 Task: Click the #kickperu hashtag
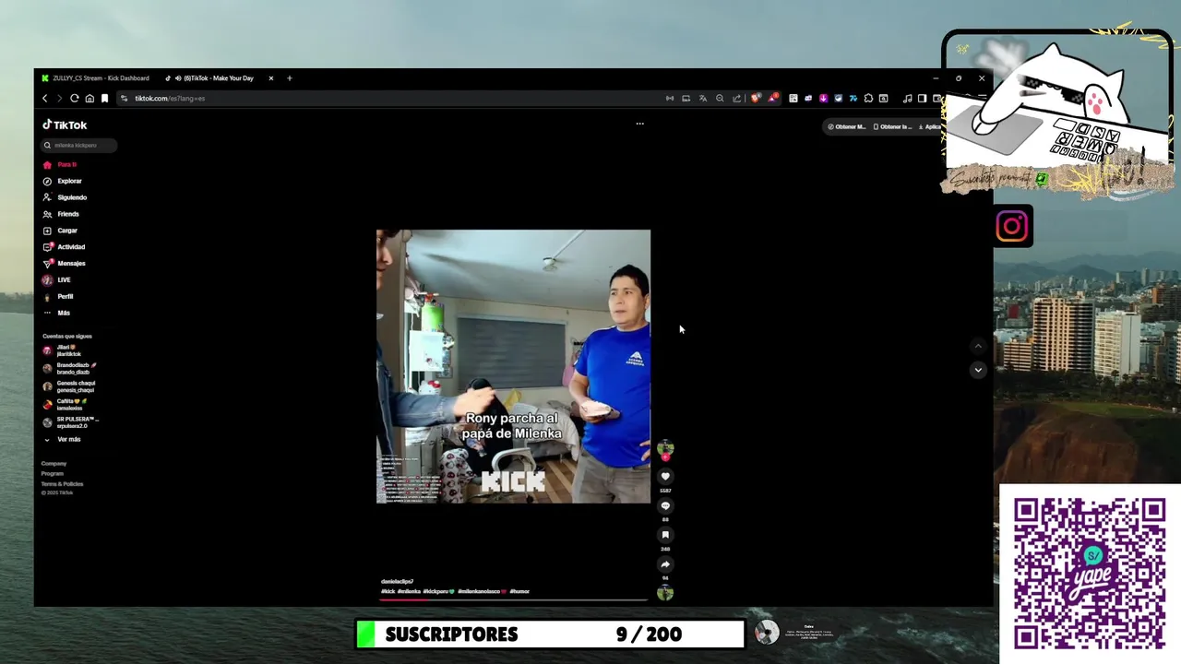[438, 591]
